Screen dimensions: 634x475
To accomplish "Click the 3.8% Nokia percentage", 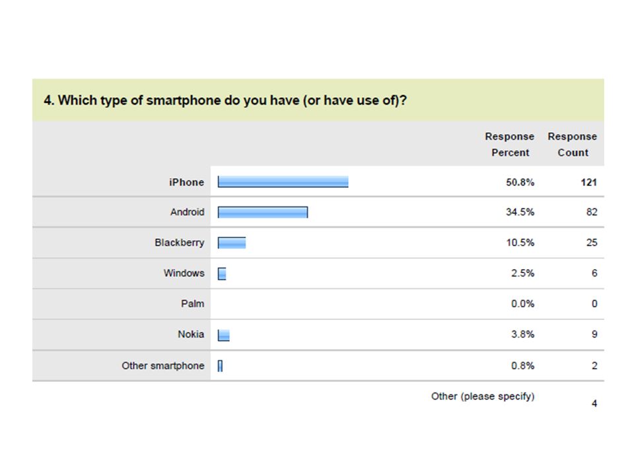I will (523, 334).
